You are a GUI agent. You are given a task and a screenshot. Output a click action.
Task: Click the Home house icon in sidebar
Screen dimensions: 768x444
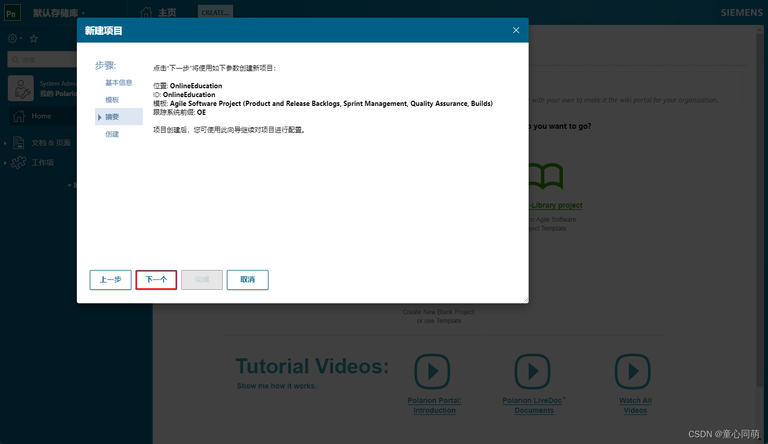[x=19, y=116]
